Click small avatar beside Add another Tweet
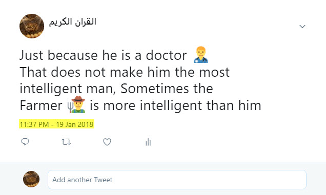 pyautogui.click(x=31, y=179)
